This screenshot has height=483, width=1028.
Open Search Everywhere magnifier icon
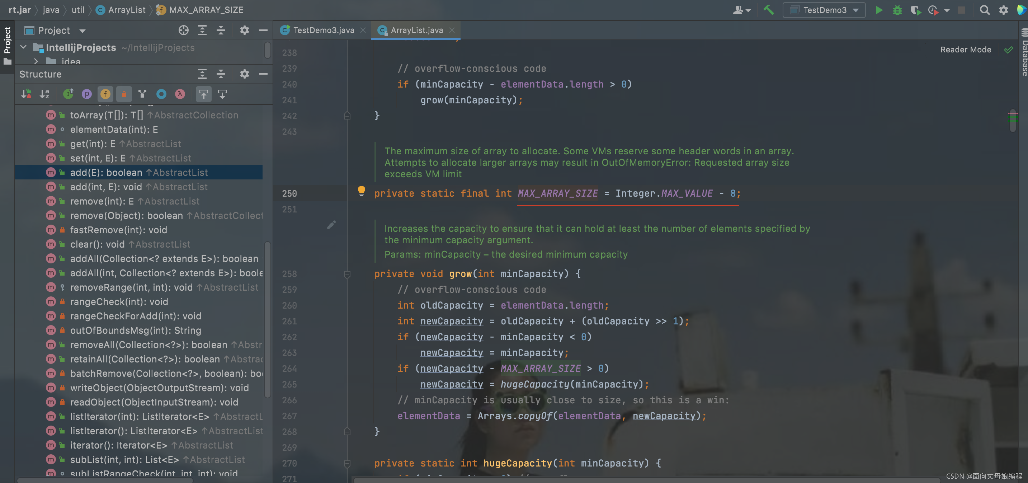tap(984, 10)
